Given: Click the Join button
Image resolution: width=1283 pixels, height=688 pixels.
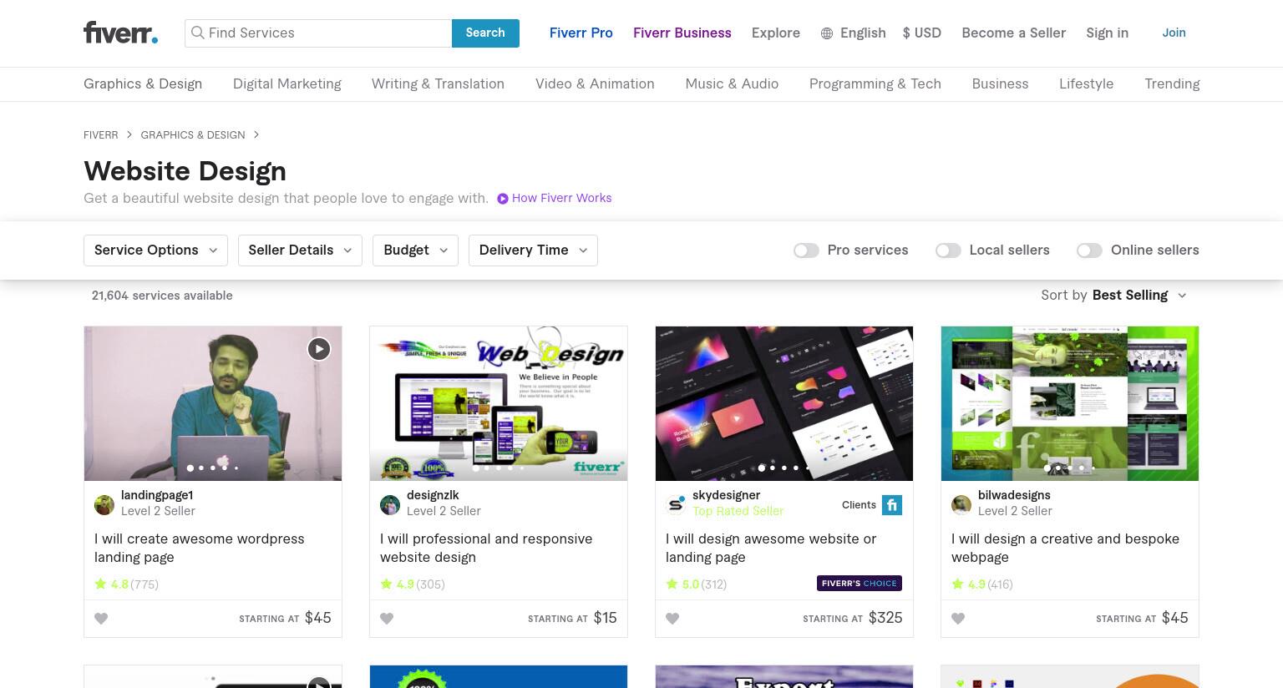Looking at the screenshot, I should [1174, 33].
